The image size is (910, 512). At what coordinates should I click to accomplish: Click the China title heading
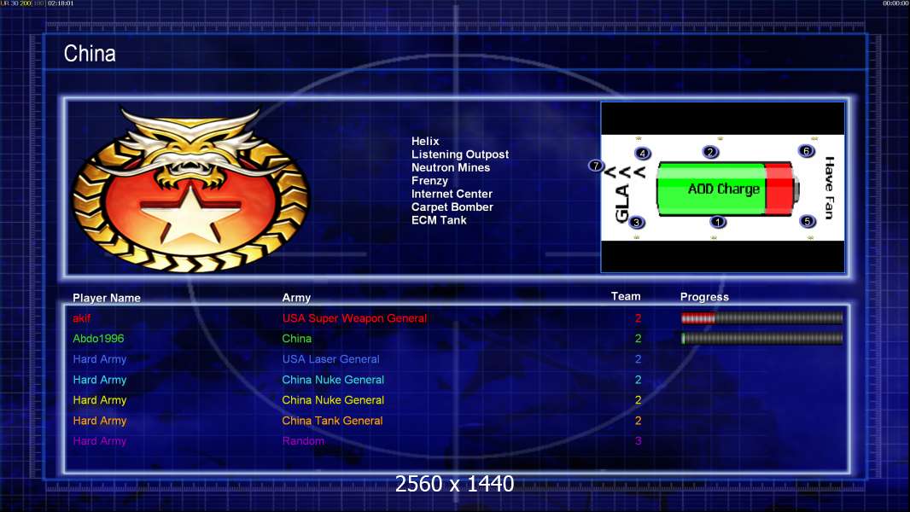(x=90, y=54)
